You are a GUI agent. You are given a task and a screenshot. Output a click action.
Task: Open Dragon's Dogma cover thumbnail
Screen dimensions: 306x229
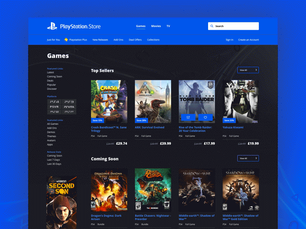click(109, 190)
